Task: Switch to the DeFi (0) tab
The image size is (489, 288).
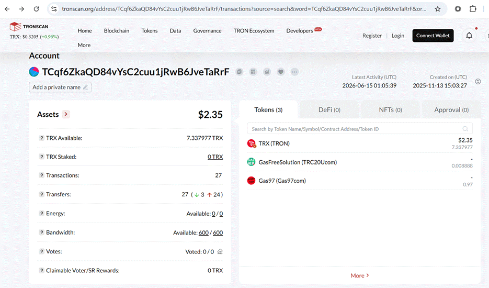Action: [329, 109]
